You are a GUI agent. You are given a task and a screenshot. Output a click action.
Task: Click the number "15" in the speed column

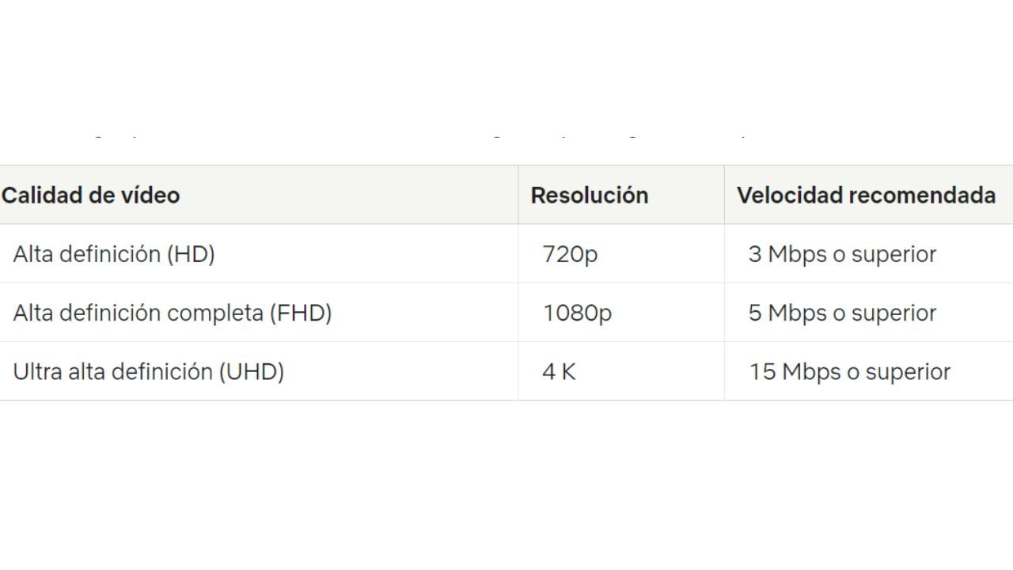761,371
